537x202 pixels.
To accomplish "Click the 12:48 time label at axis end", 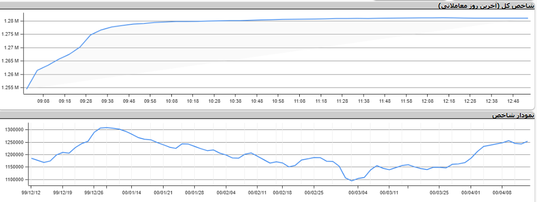I will point(513,101).
